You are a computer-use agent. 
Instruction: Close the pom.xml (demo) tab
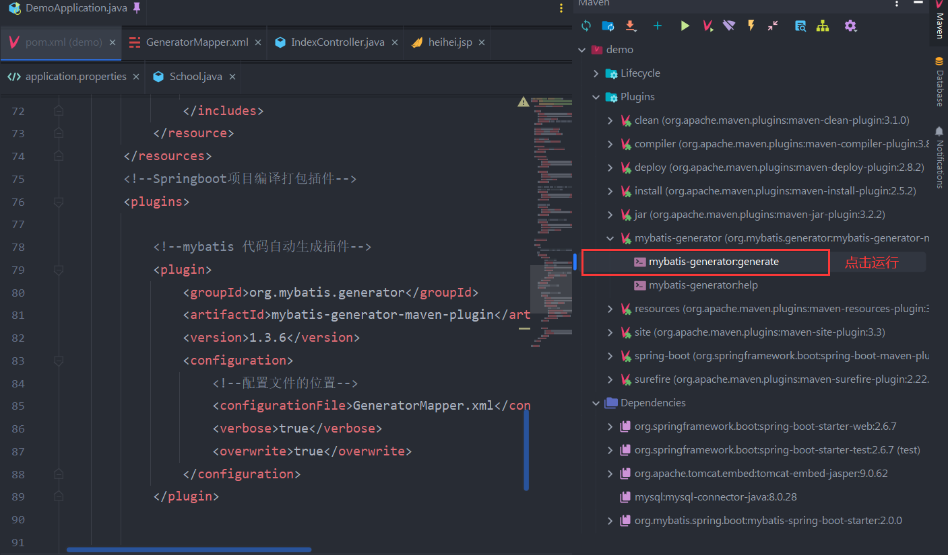(113, 42)
